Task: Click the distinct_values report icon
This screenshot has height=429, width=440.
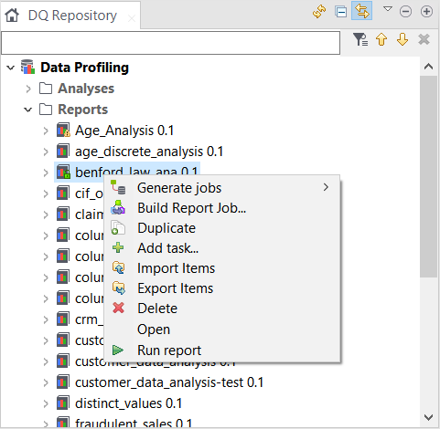Action: tap(63, 403)
